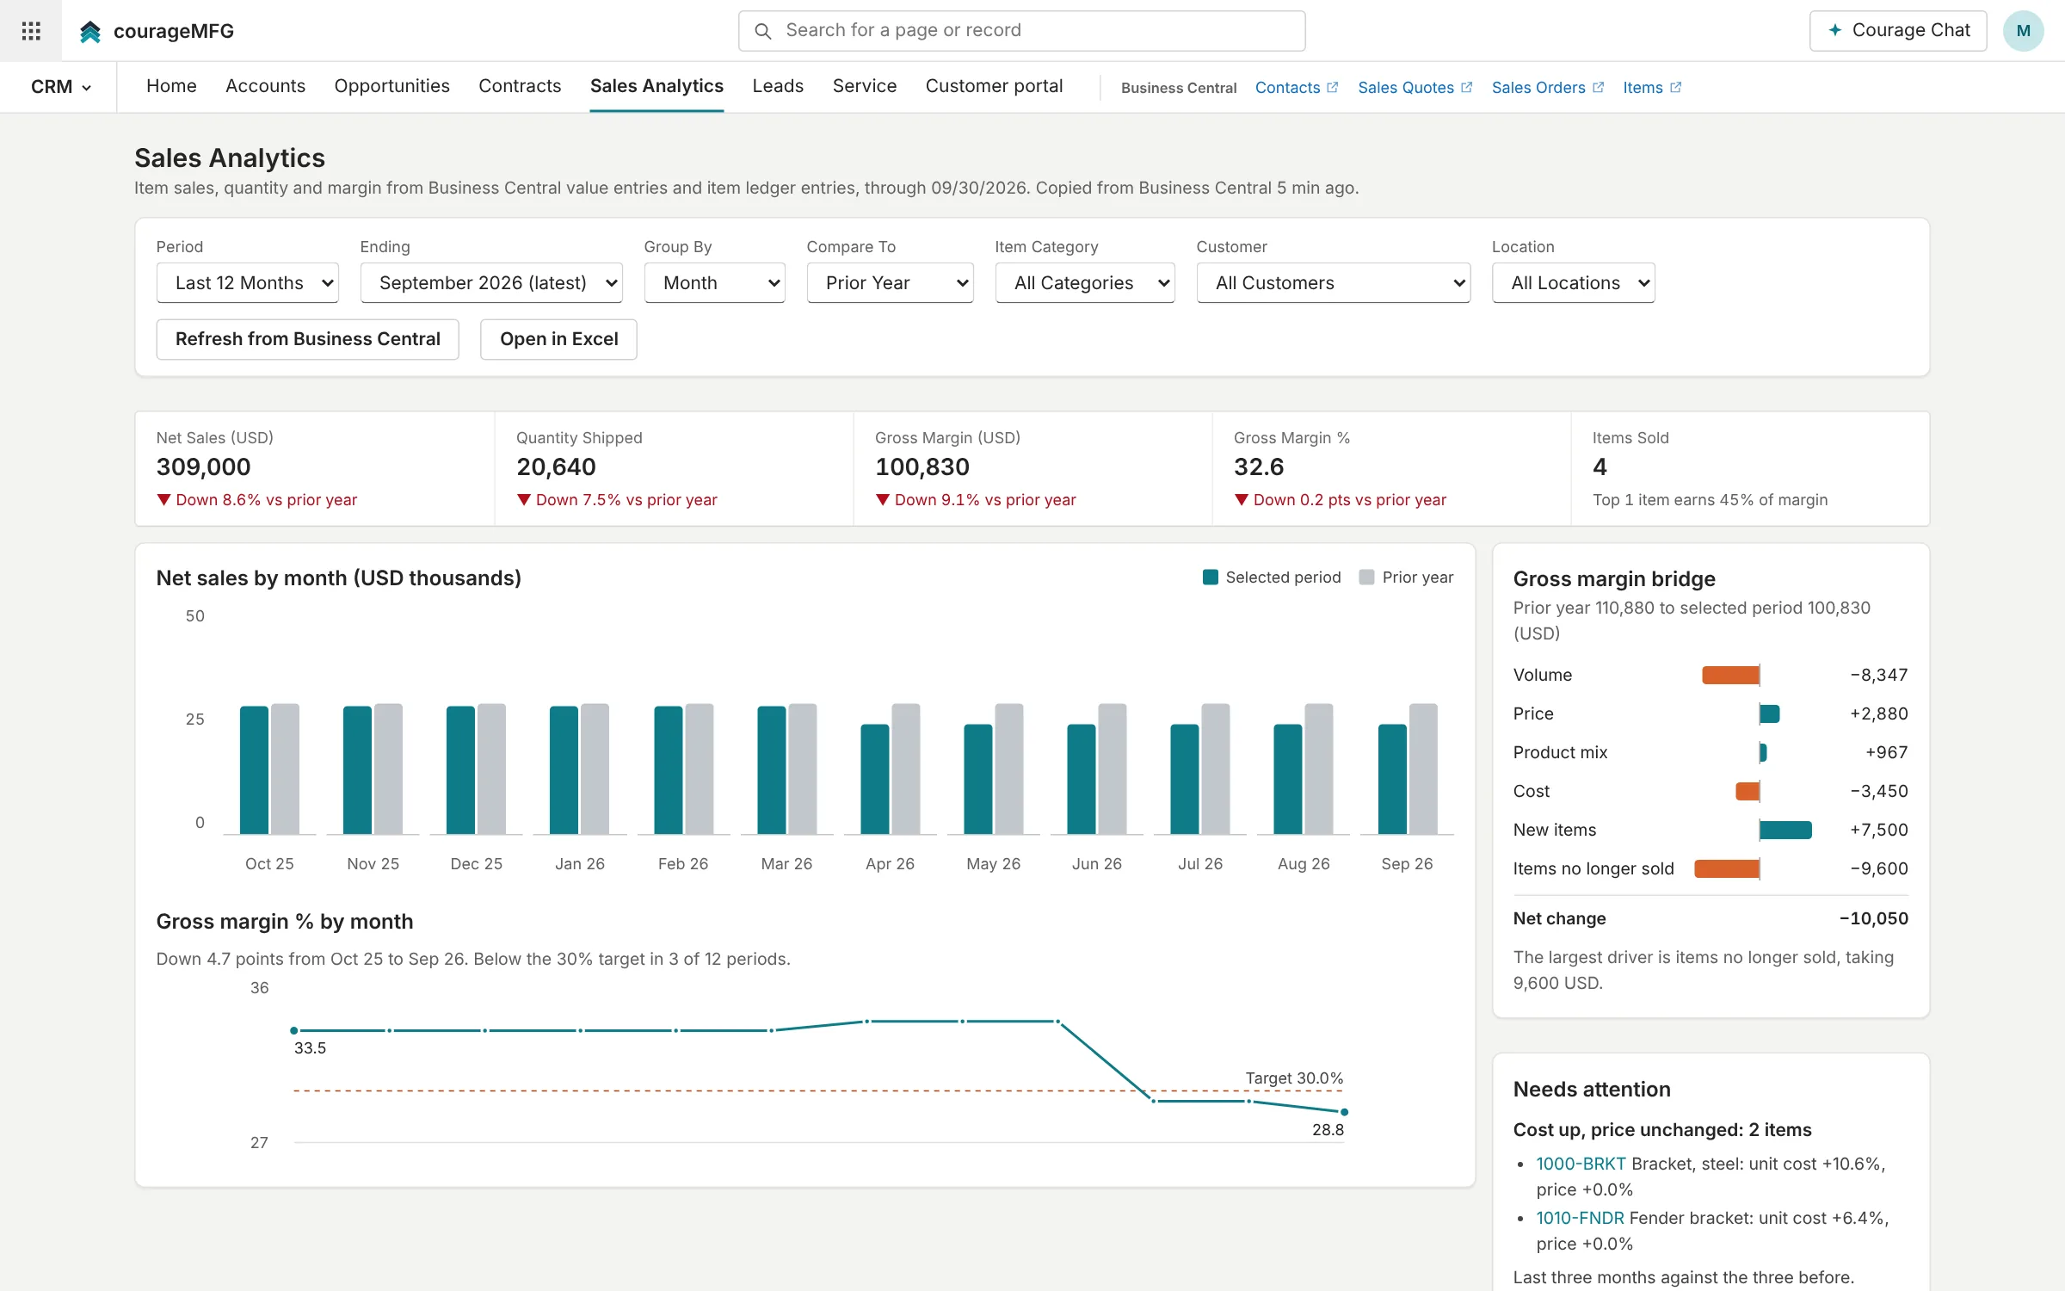Open the Compare To dropdown
Screen dimensions: 2065x1291
[891, 283]
